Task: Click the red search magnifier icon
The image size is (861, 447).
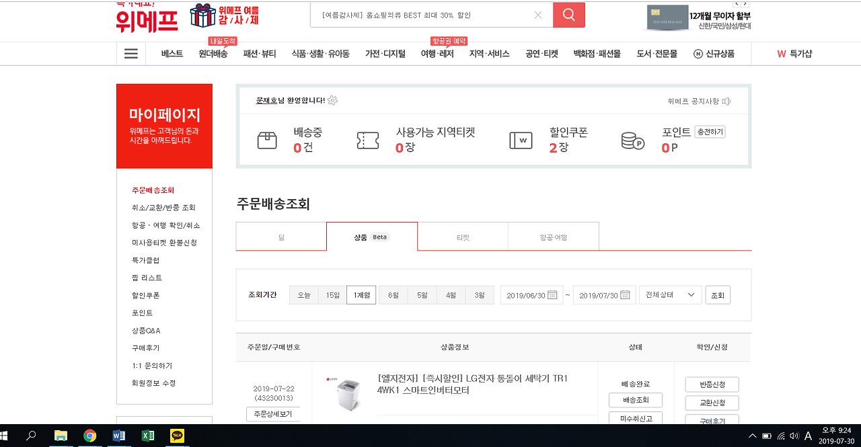Action: coord(568,14)
